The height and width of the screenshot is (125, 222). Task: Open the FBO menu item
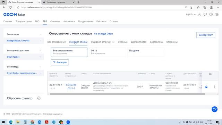37,22
